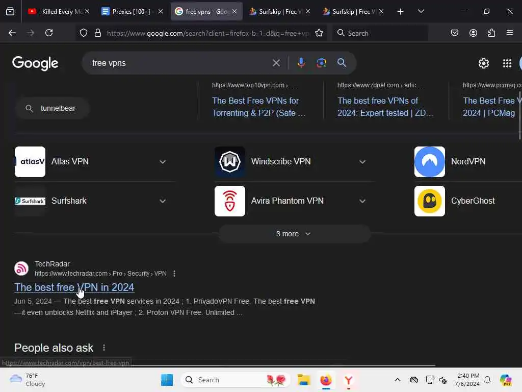This screenshot has width=522, height=392.
Task: View site security padlock info
Action: coord(97,33)
